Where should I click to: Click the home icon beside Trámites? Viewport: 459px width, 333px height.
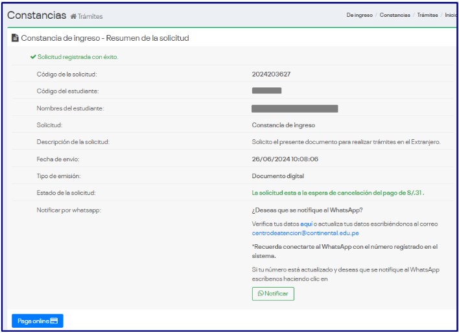(x=73, y=16)
